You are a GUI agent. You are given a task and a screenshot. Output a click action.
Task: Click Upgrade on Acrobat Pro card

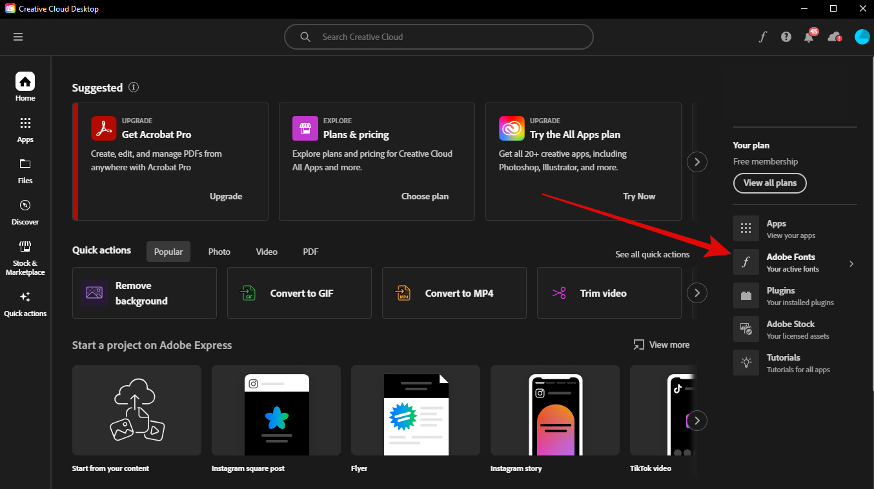[x=226, y=196]
